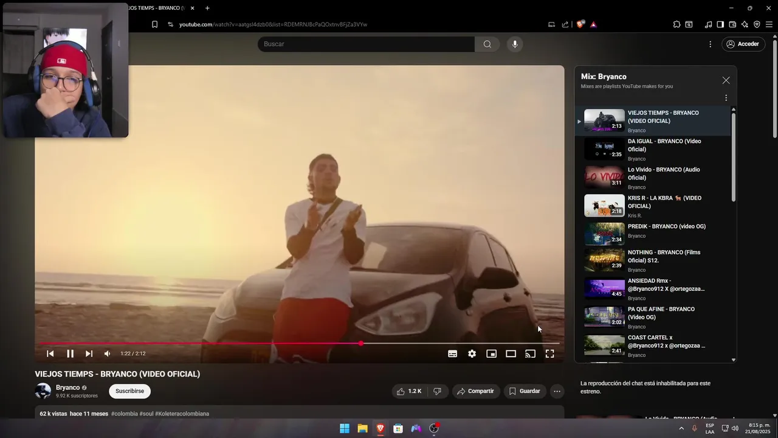Open the Mix playlist options menu
The image size is (778, 438).
(x=726, y=97)
